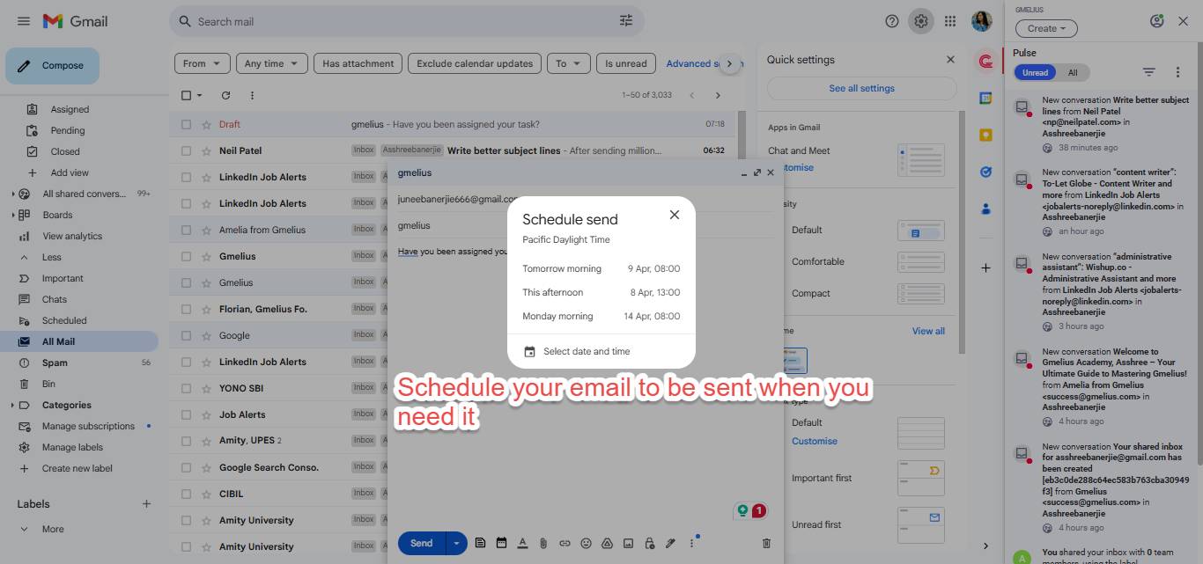Expand the "Any time" filter dropdown

[271, 62]
